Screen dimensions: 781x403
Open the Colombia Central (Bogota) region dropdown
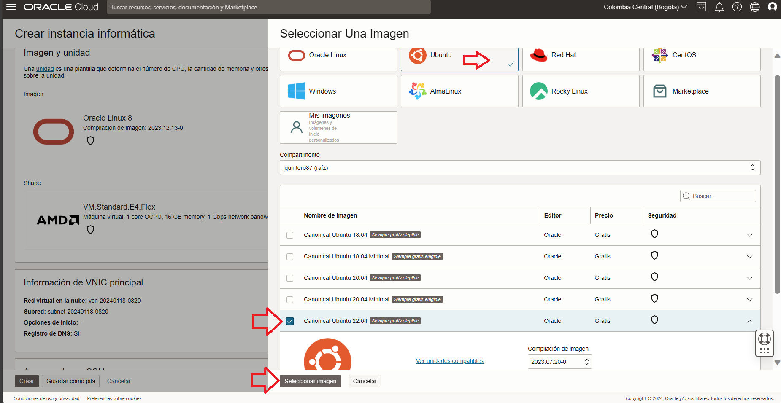(645, 7)
